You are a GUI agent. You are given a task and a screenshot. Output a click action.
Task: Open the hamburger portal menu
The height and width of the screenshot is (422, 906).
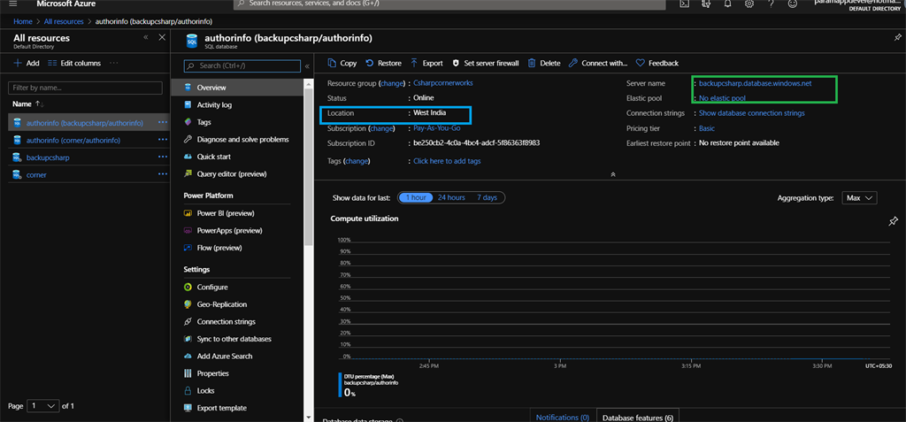point(12,4)
